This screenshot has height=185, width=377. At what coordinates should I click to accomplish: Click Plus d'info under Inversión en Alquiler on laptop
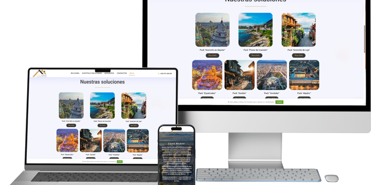(71, 125)
